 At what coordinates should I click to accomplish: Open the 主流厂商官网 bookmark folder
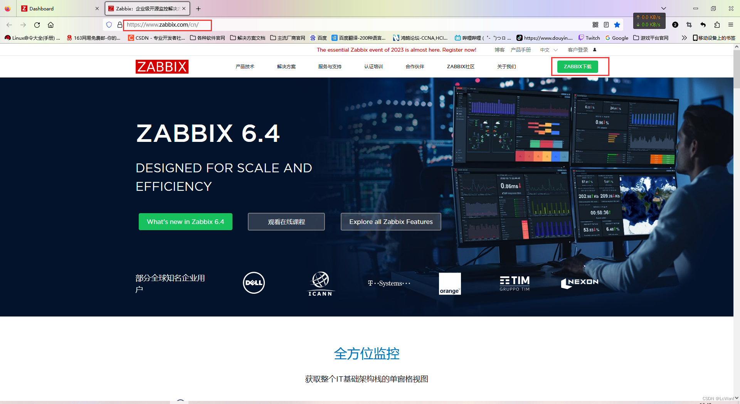[x=288, y=38]
